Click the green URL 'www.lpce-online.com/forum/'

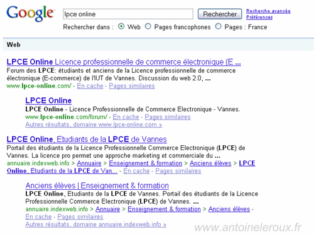(x=66, y=117)
